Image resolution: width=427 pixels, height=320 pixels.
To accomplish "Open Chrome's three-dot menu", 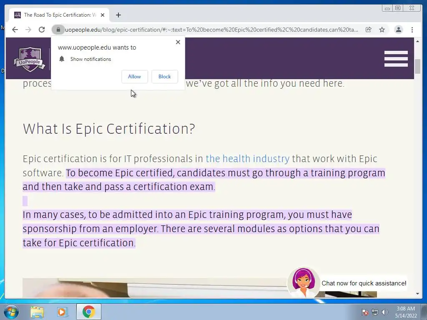I will pyautogui.click(x=412, y=30).
